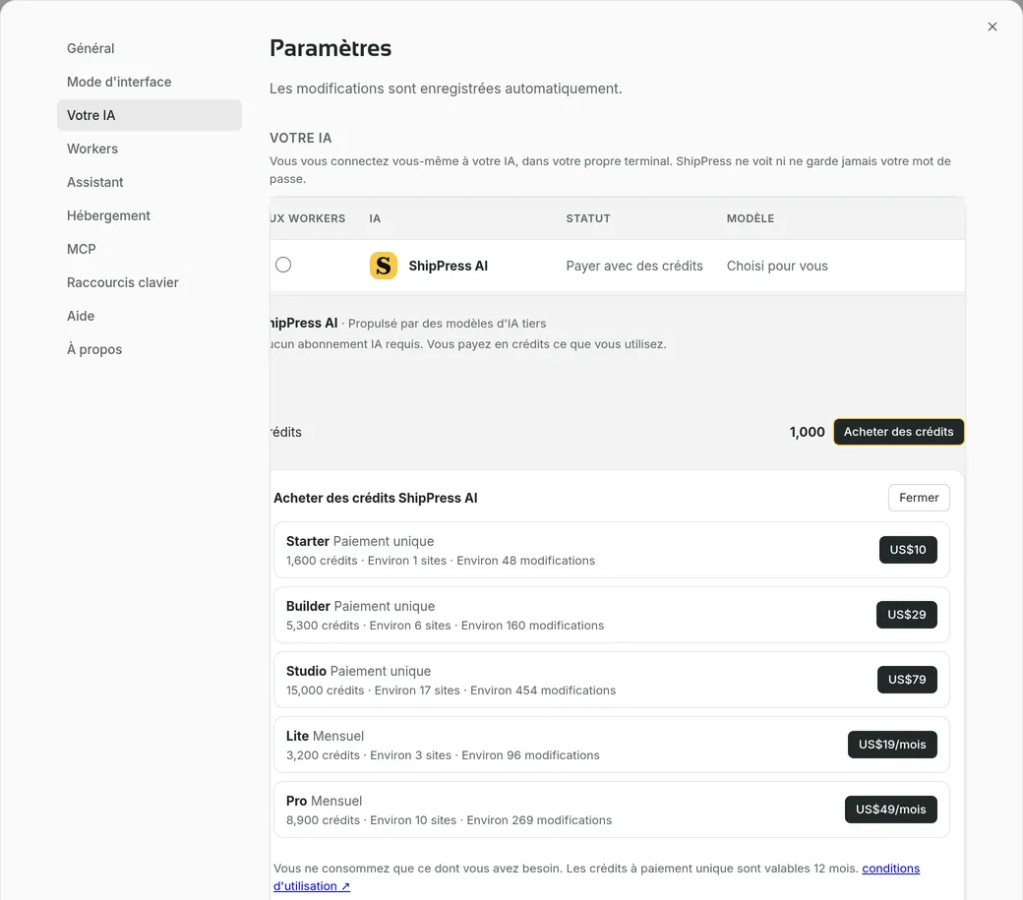Click the STATUT column header
Viewport: 1023px width, 900px height.
tap(588, 218)
